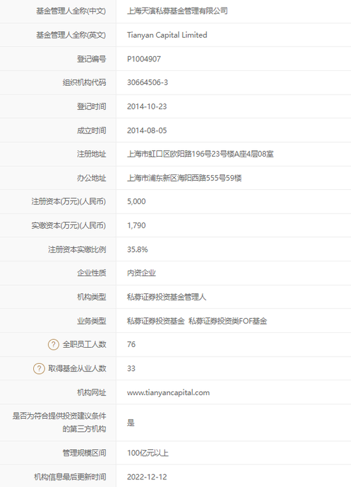
Task: Click the label 机构信息最后更新时间
Action: pyautogui.click(x=70, y=477)
